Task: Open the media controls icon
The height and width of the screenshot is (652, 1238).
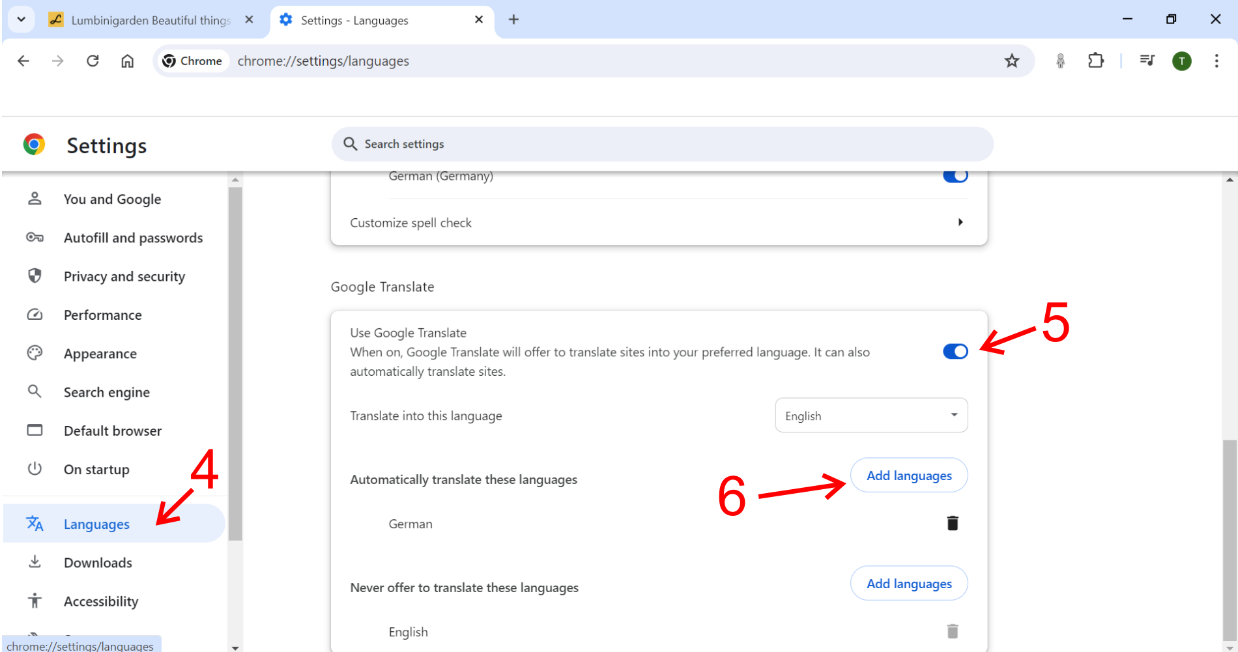Action: pos(1147,61)
